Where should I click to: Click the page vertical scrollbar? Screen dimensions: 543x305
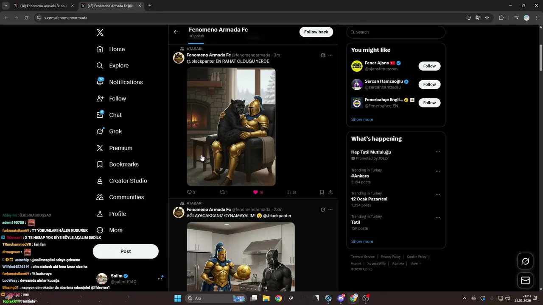pyautogui.click(x=540, y=57)
